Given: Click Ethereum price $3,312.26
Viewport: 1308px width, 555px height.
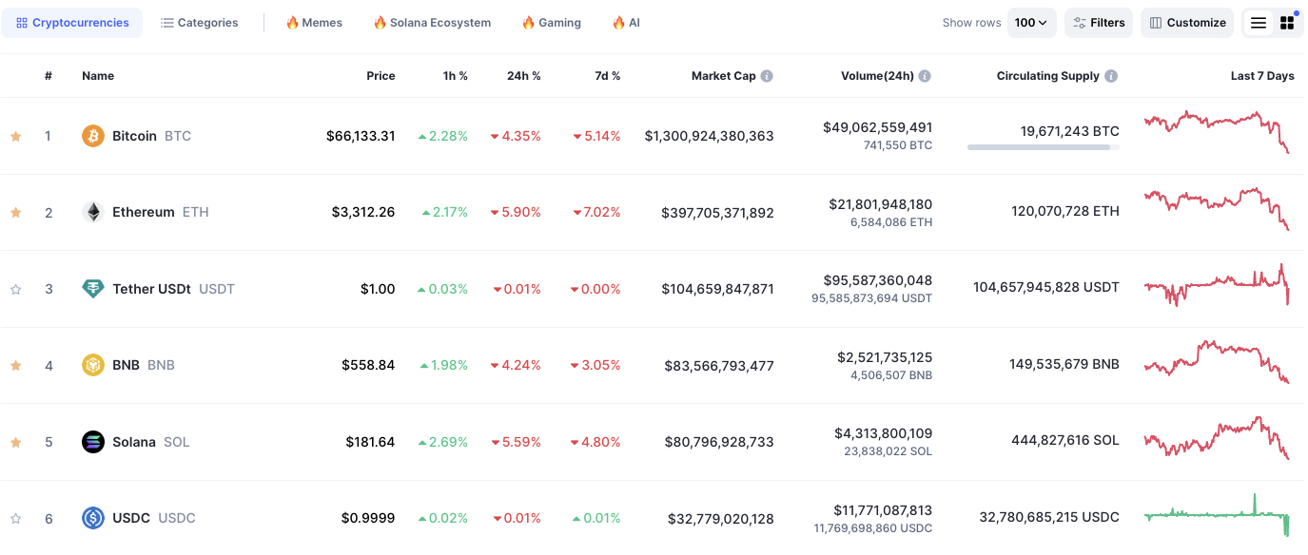Looking at the screenshot, I should (363, 212).
